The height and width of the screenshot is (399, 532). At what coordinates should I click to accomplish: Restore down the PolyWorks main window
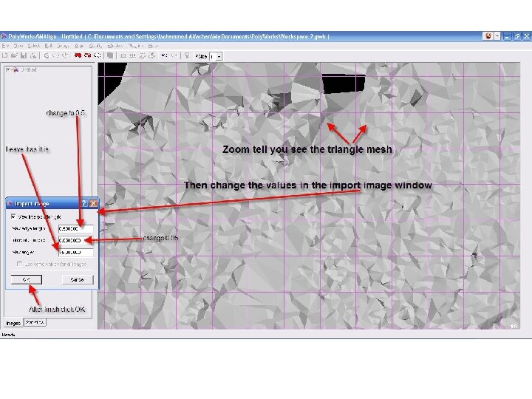(x=516, y=36)
